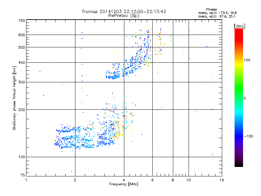Click the 'Stationary phase Virtual Height [km]' axis label

pyautogui.click(x=14, y=98)
